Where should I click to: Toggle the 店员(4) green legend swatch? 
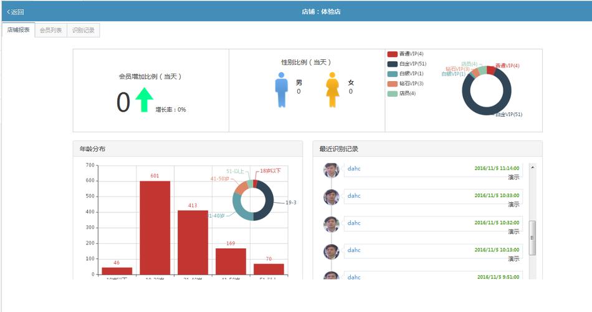pyautogui.click(x=392, y=94)
